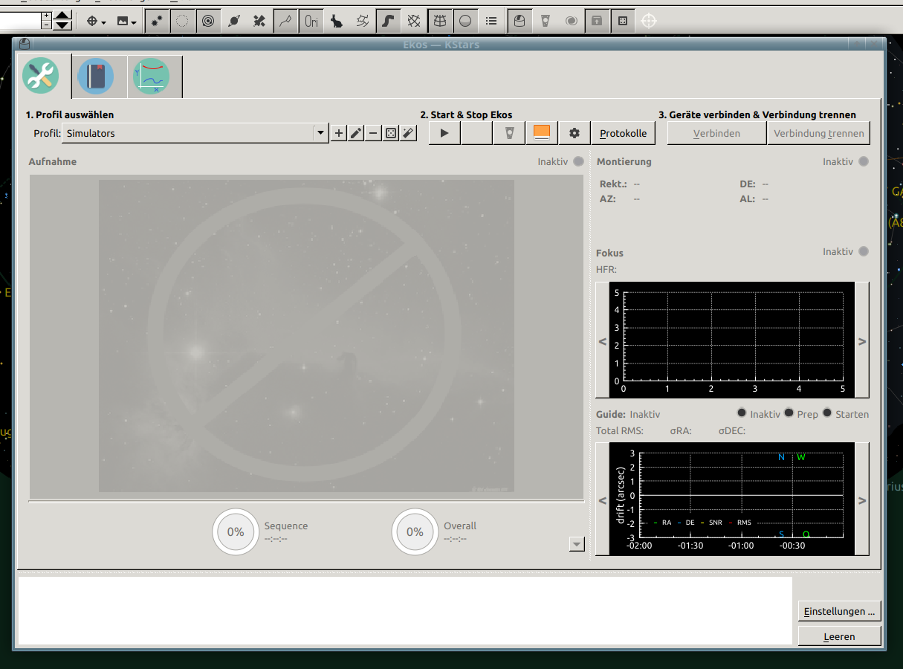903x669 pixels.
Task: Click the Overall 0% progress circle
Action: (x=415, y=531)
